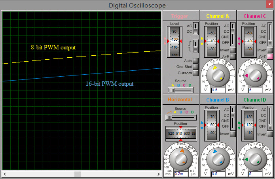Click the yellow Channel A position arrow
The image size is (275, 179).
(x=202, y=41)
